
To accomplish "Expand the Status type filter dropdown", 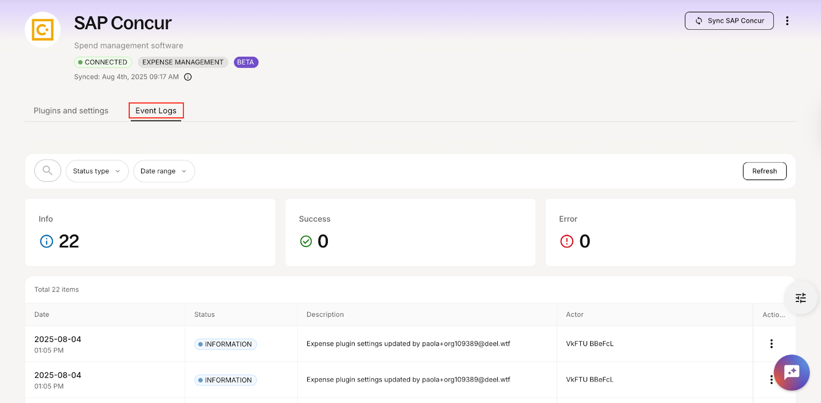I will (x=97, y=171).
